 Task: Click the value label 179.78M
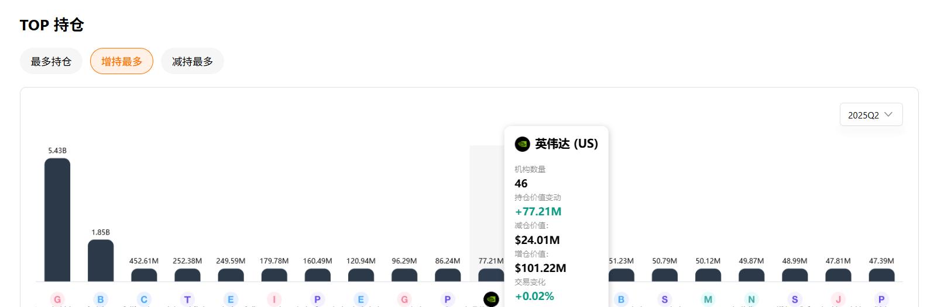(x=274, y=261)
